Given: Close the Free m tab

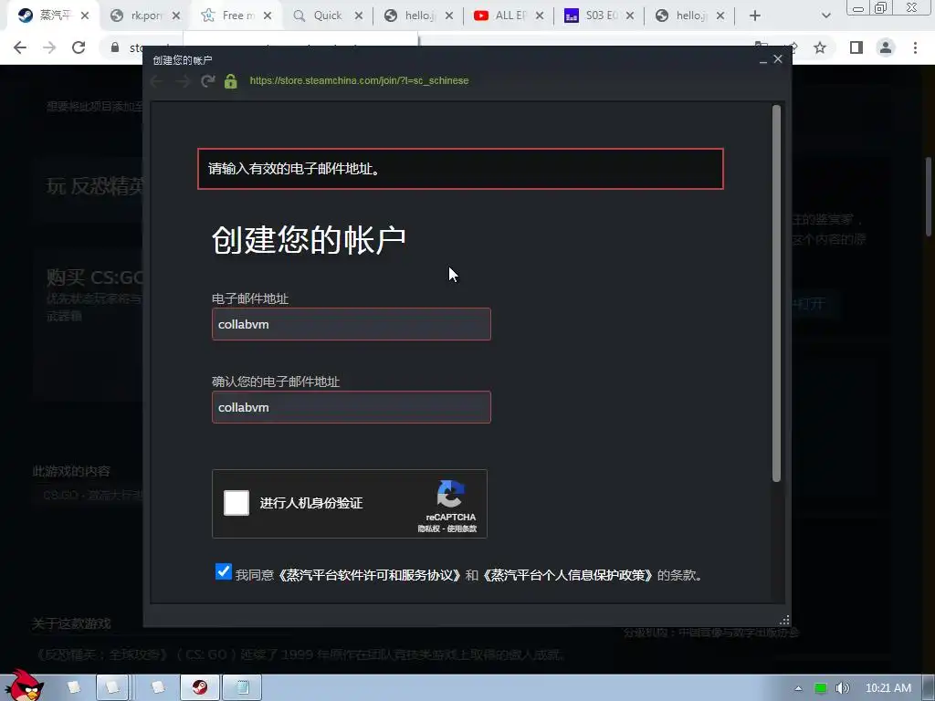Looking at the screenshot, I should [x=268, y=16].
